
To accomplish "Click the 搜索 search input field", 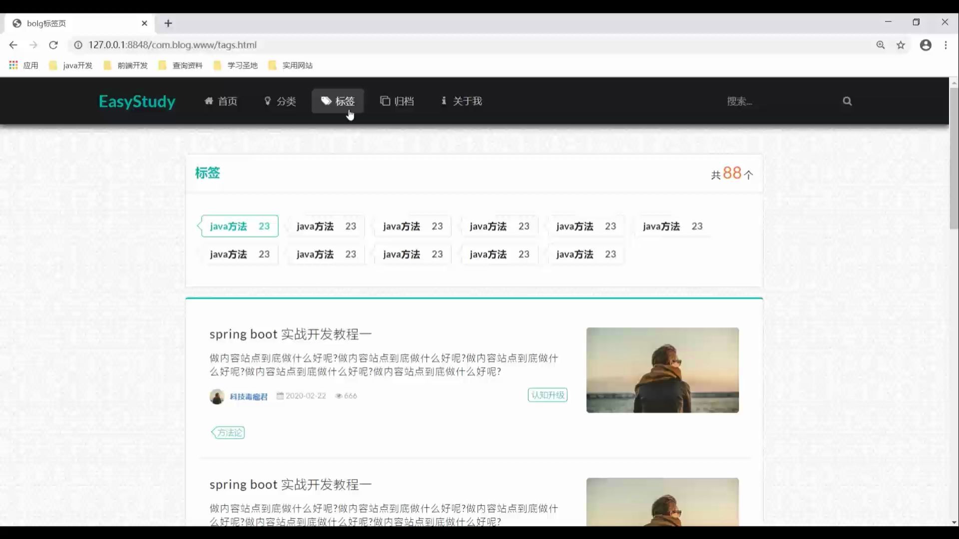I will coord(779,101).
